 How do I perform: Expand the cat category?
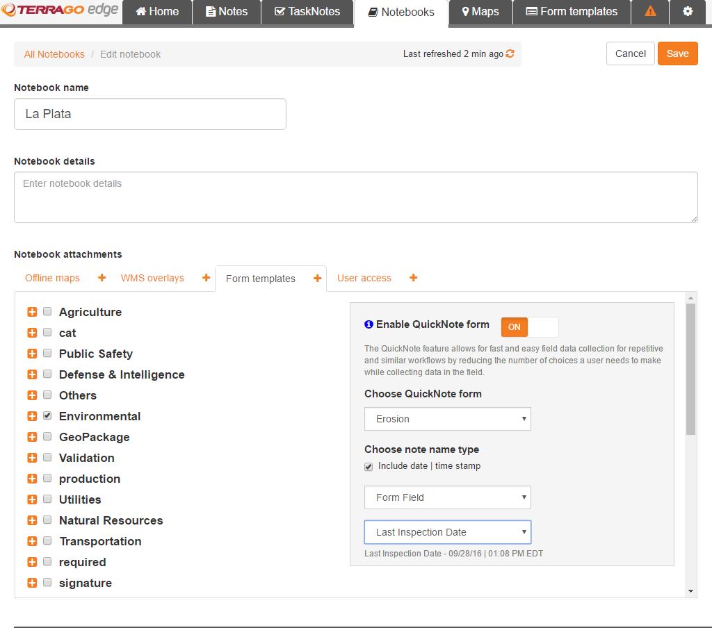point(32,333)
